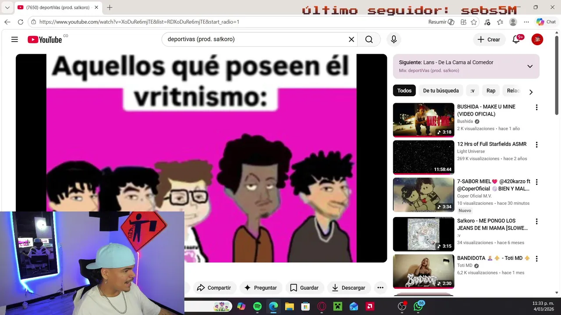The image size is (561, 315).
Task: Open the Coper Oficial M.V. channel name
Action: pyautogui.click(x=474, y=196)
